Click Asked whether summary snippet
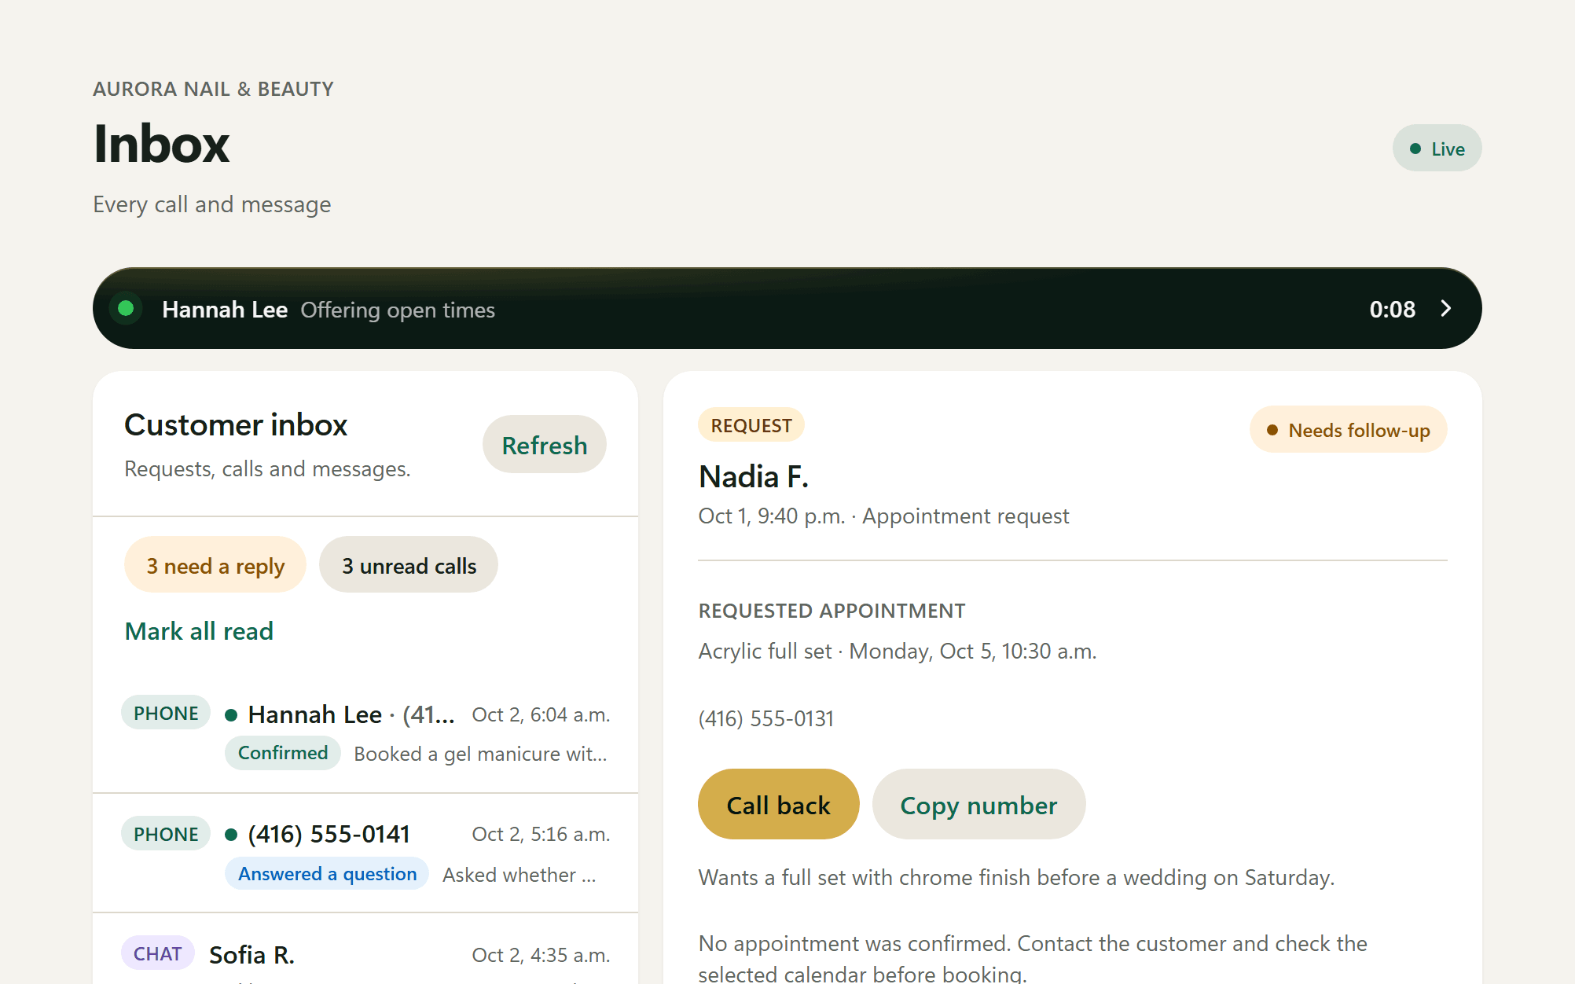The width and height of the screenshot is (1575, 984). pos(519,875)
